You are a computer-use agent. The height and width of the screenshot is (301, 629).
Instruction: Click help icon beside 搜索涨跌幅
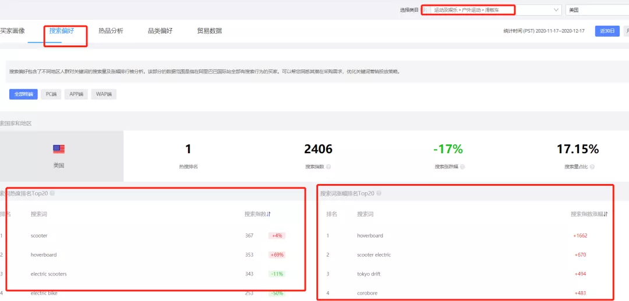(462, 167)
